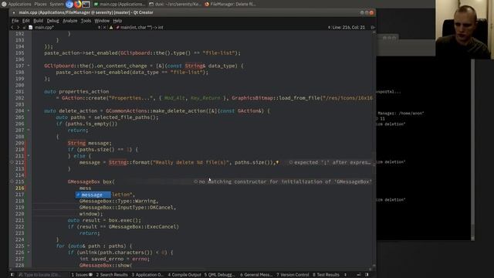Open the Tools menu

click(x=86, y=21)
